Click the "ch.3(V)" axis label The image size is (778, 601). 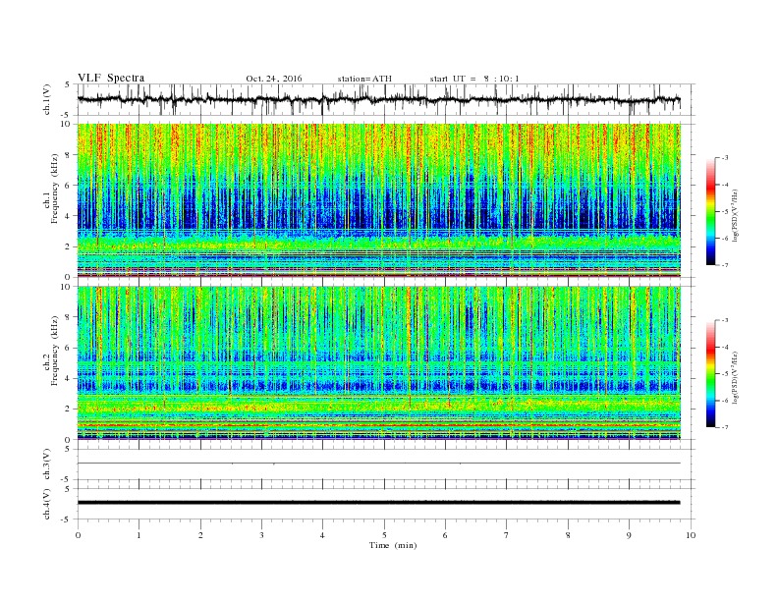pos(46,464)
